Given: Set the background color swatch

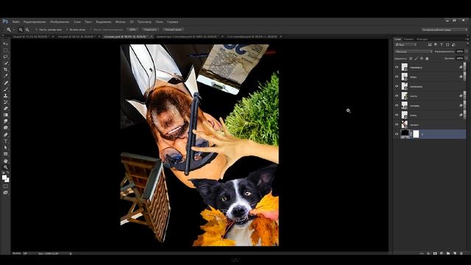Looking at the screenshot, I should (x=7, y=180).
